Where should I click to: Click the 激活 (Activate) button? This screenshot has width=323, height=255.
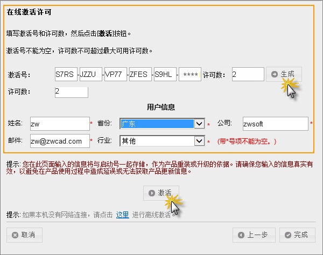160,193
